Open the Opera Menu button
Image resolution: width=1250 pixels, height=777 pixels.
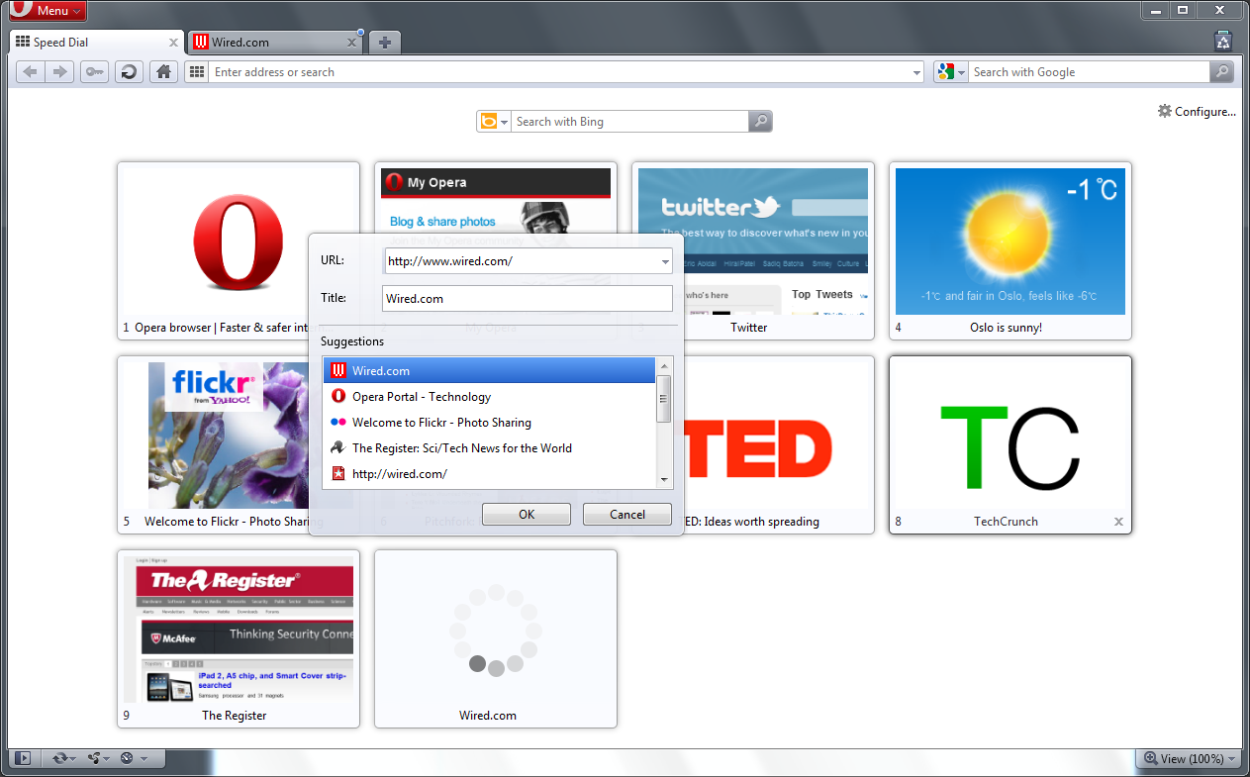point(46,11)
